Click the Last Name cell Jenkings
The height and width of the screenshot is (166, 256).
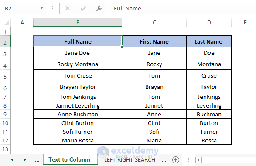209,97
